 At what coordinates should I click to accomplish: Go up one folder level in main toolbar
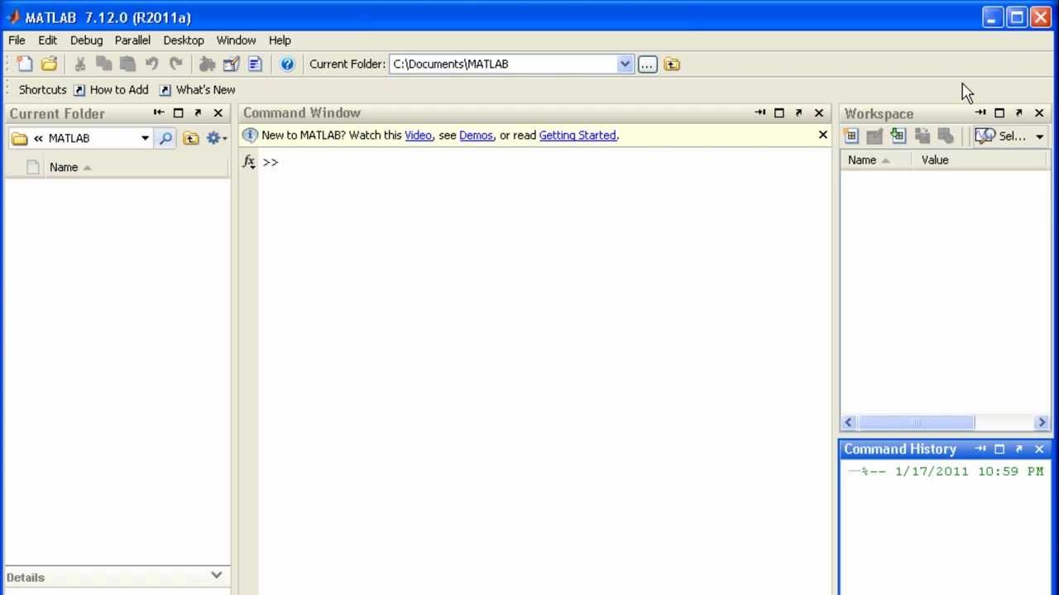tap(672, 64)
